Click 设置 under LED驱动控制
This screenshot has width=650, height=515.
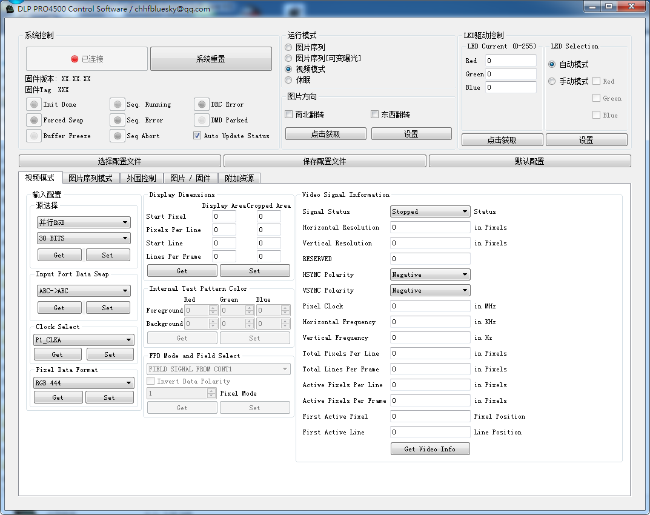586,140
